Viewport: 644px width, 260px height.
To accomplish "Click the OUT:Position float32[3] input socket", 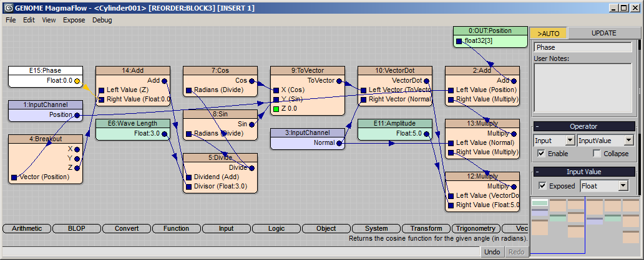I will 459,41.
